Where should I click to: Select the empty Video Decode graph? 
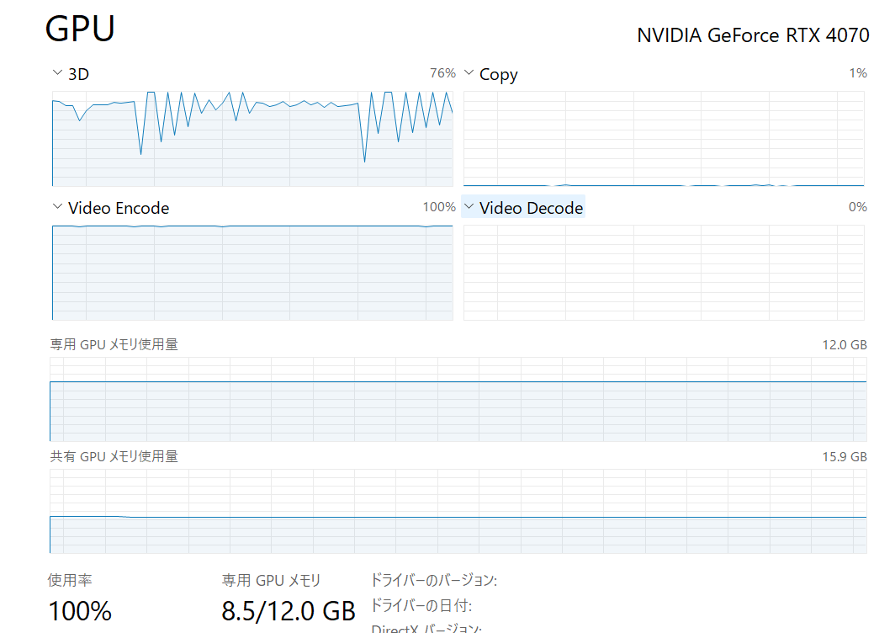[x=664, y=272]
